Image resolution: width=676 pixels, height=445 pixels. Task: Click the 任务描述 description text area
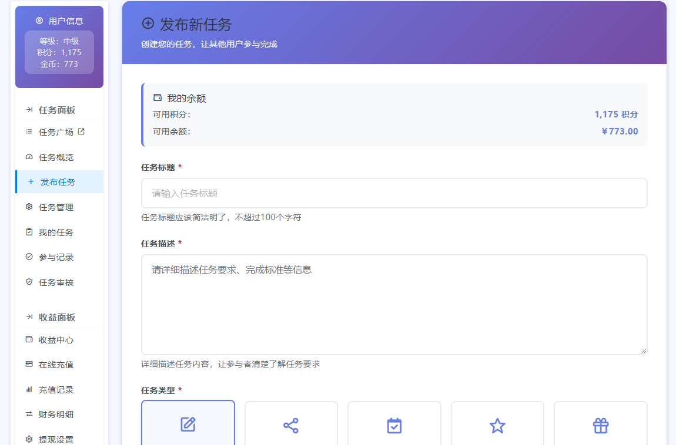[x=394, y=304]
